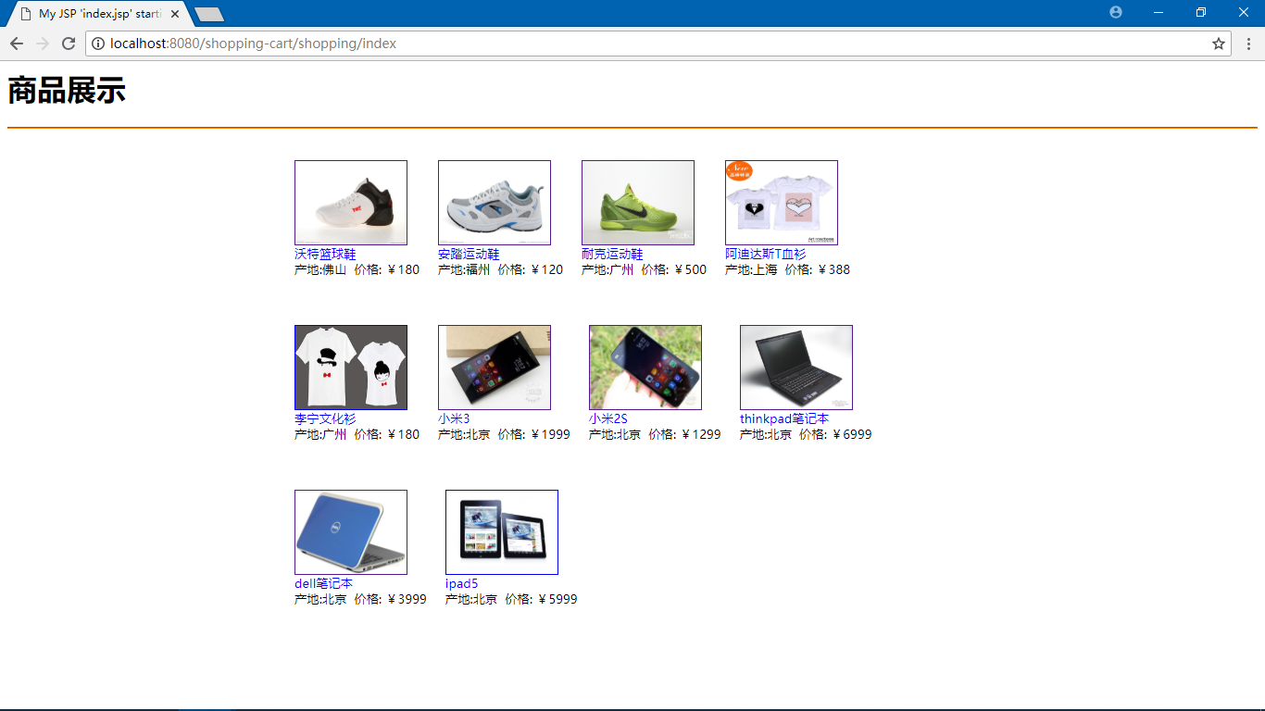Click the price text ¥388

point(833,269)
